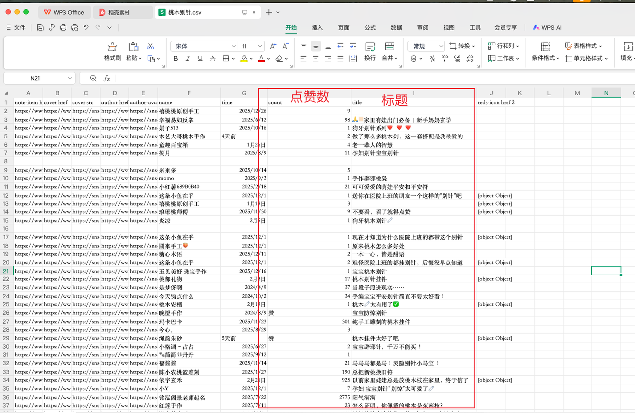
Task: Click the Cut scissors icon
Action: (x=150, y=46)
